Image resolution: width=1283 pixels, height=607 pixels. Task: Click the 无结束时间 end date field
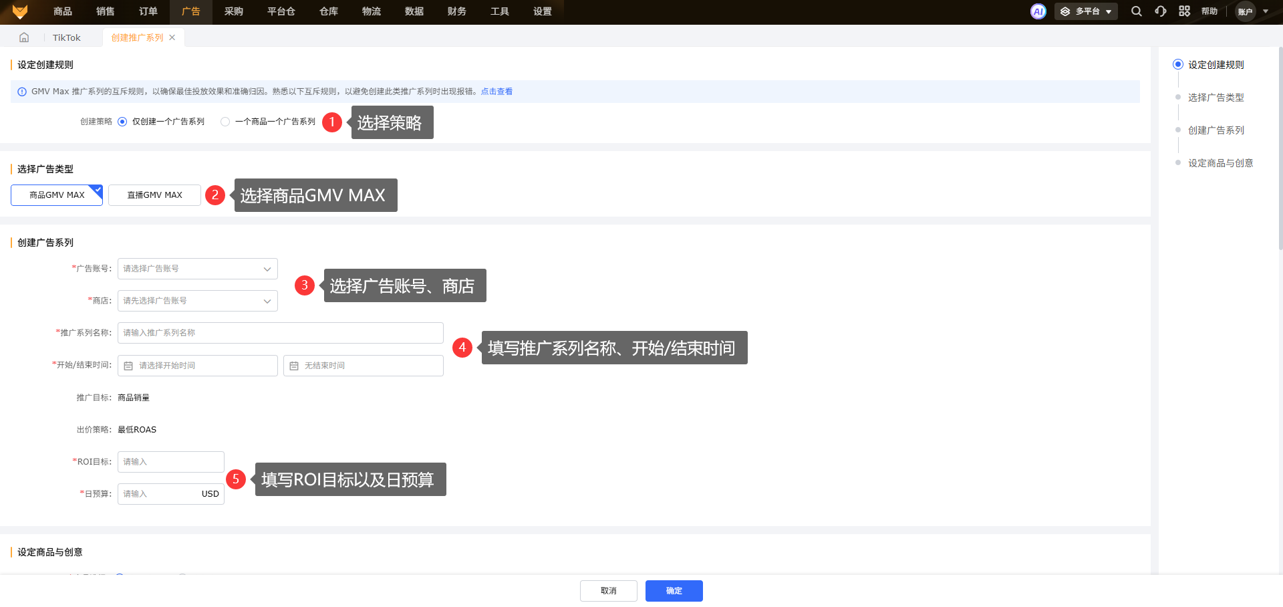coord(364,366)
